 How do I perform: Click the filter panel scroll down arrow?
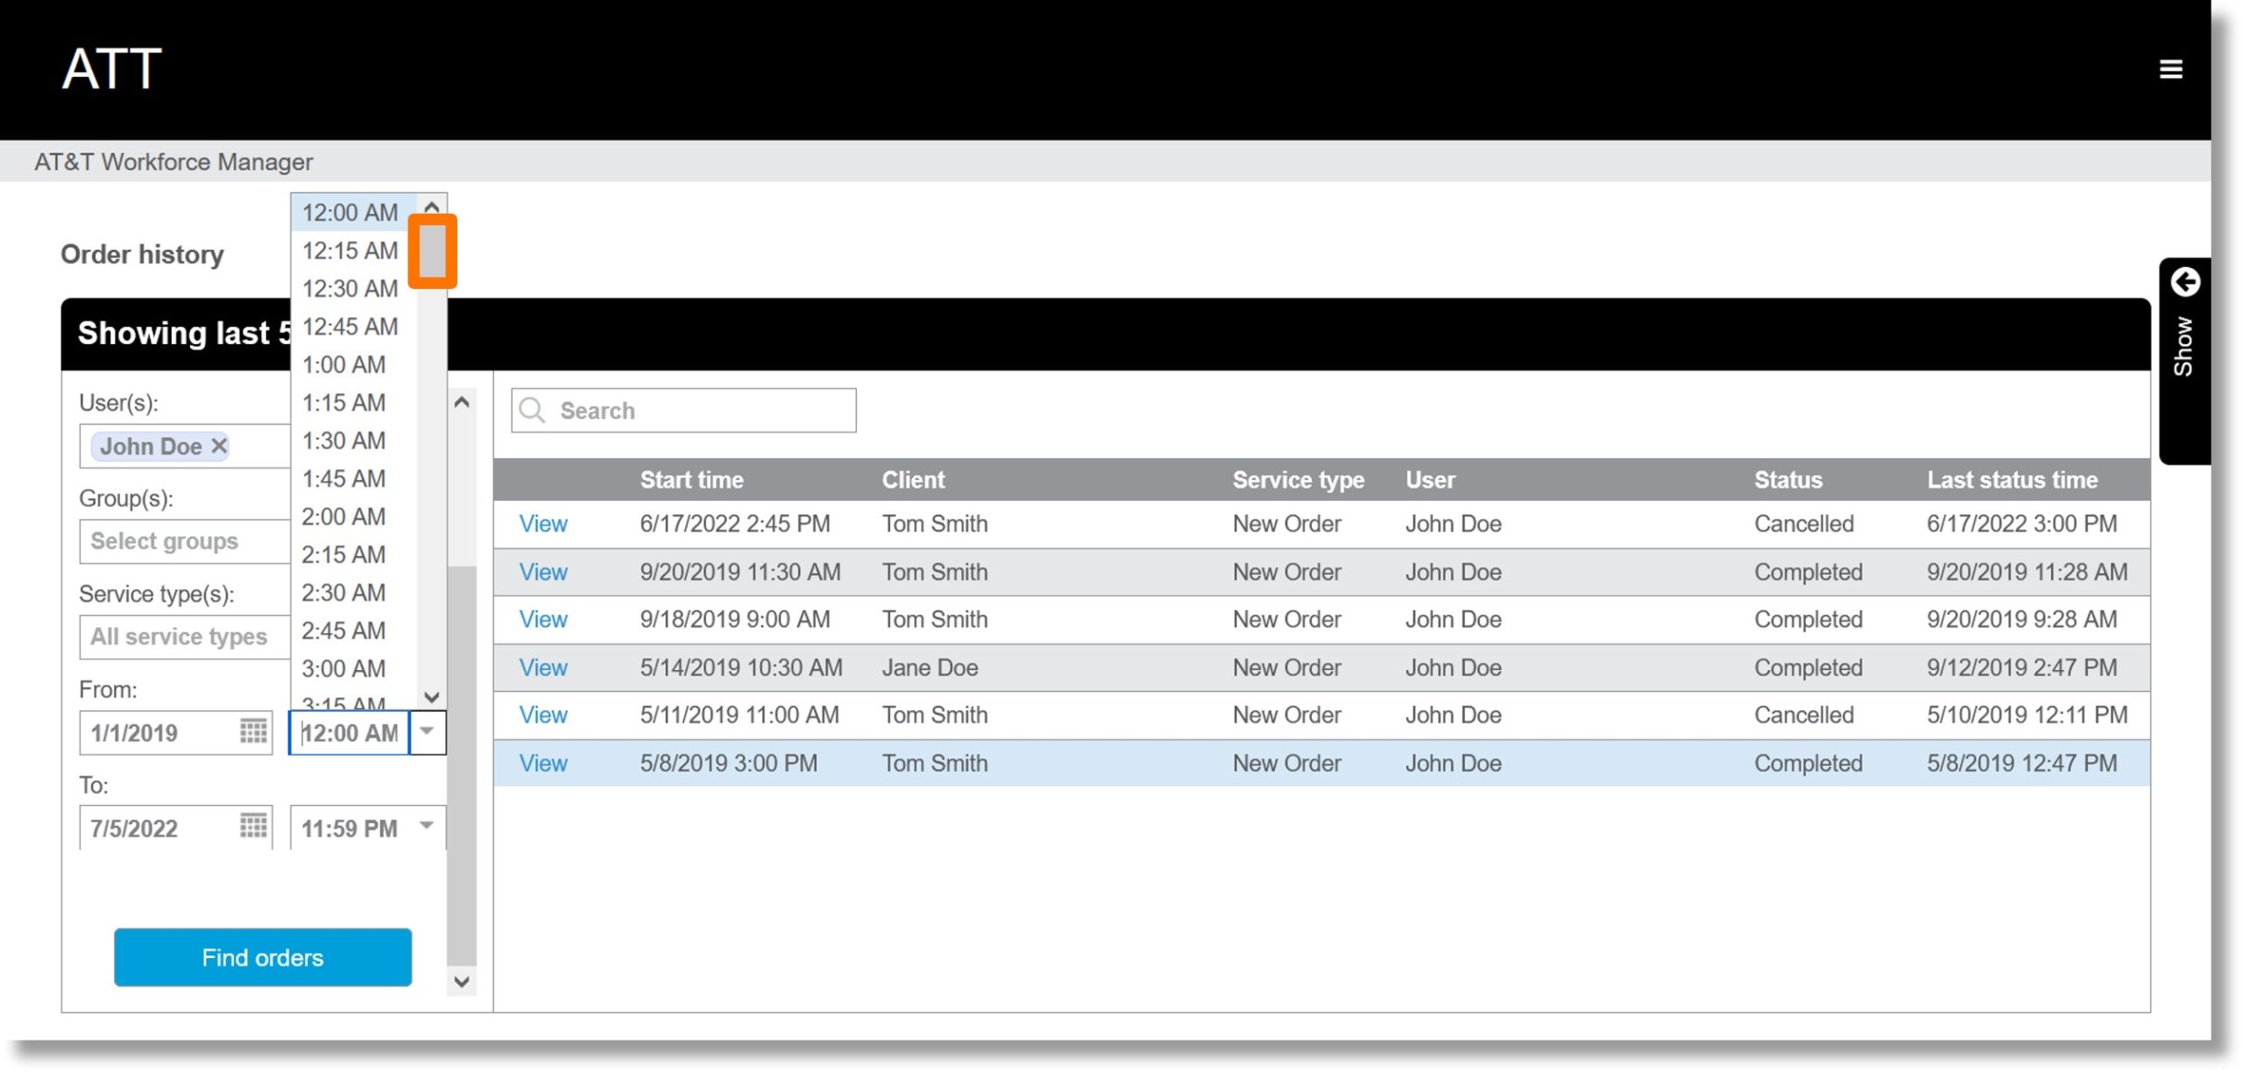(462, 982)
